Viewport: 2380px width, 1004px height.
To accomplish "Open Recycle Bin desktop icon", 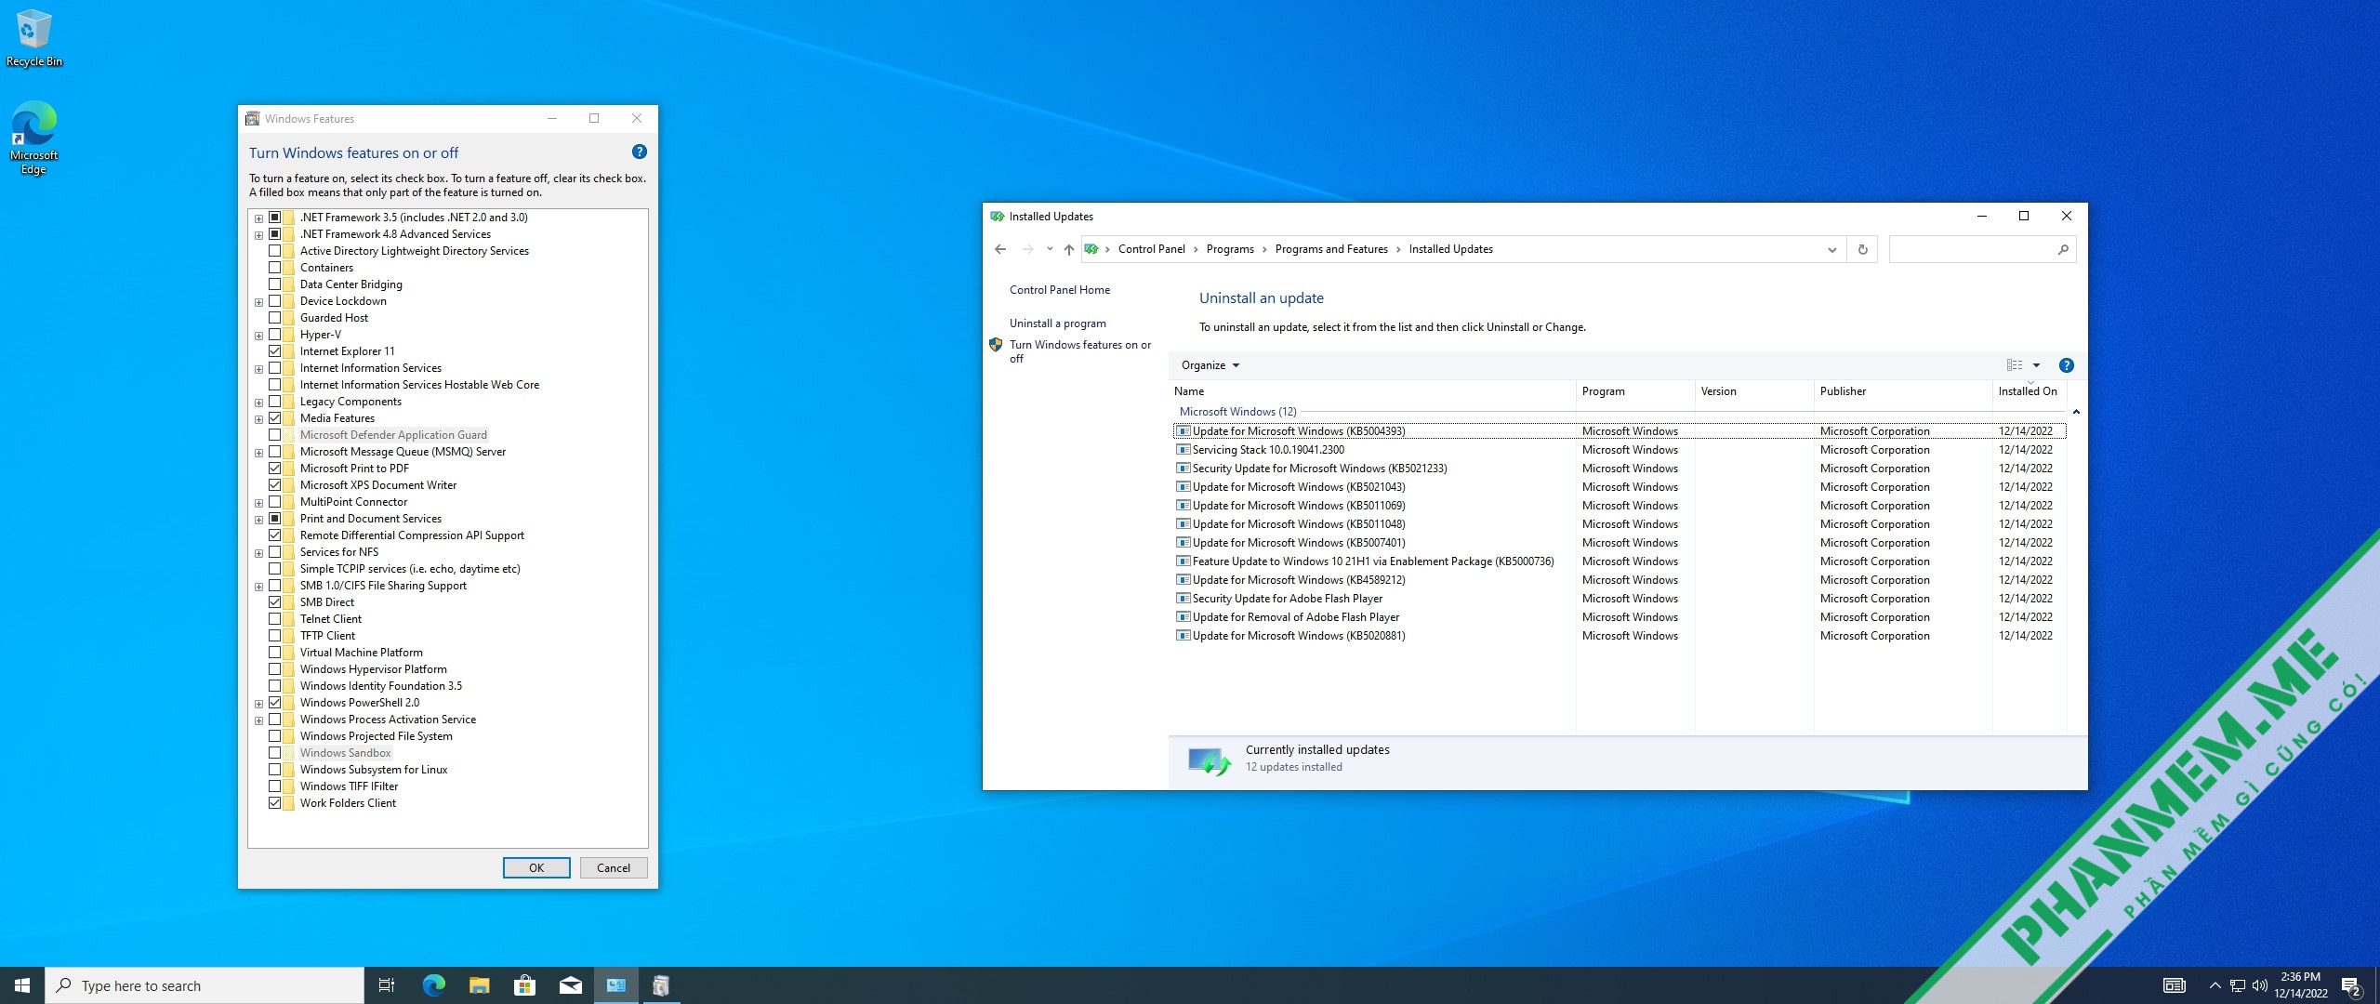I will click(33, 39).
